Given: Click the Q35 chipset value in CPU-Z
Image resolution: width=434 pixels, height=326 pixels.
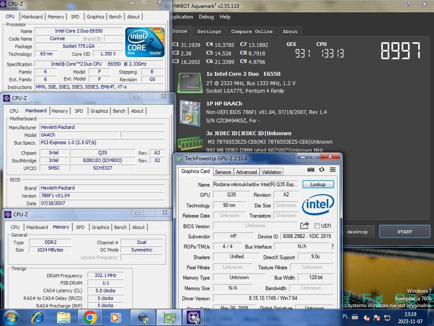Looking at the screenshot, I should pos(102,153).
